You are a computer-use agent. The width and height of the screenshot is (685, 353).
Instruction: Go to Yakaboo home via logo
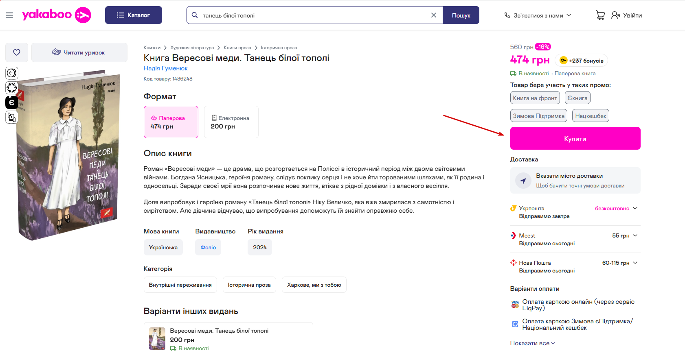pyautogui.click(x=57, y=15)
